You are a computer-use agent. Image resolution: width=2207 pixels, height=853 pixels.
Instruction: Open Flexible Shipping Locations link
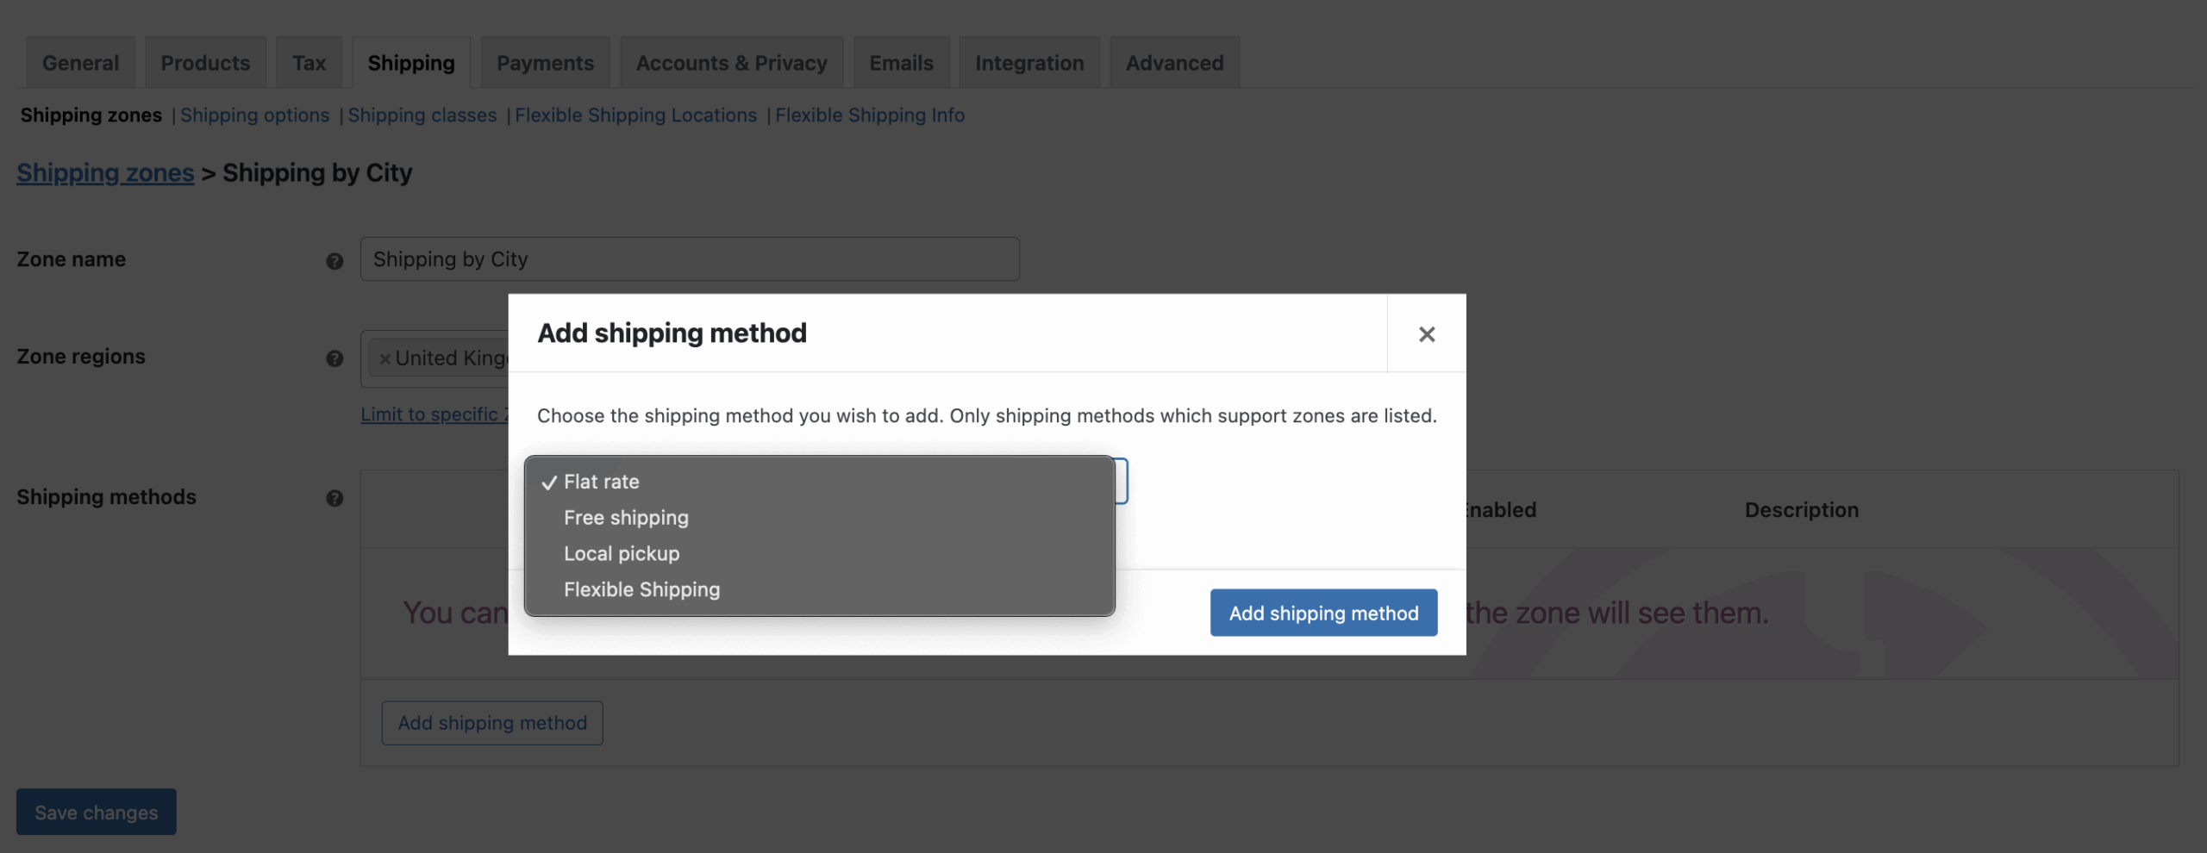(x=635, y=115)
